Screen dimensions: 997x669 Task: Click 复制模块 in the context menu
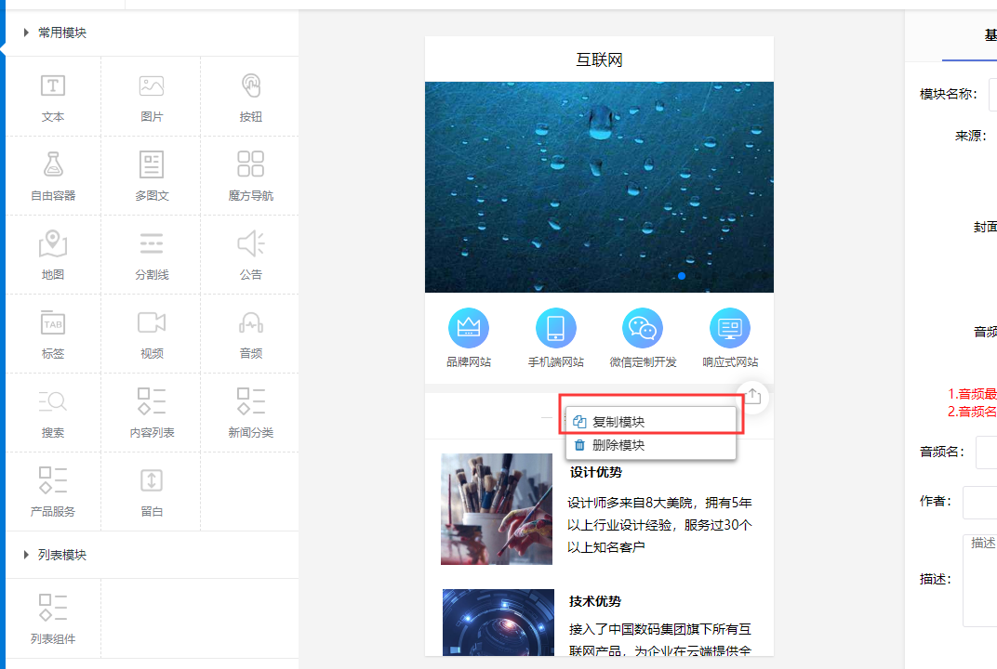pos(618,422)
